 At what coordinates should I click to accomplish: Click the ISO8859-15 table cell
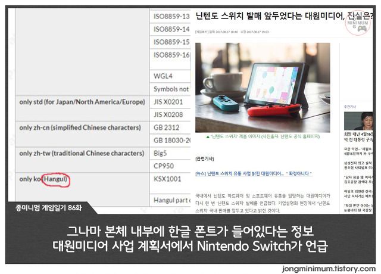[x=170, y=42]
